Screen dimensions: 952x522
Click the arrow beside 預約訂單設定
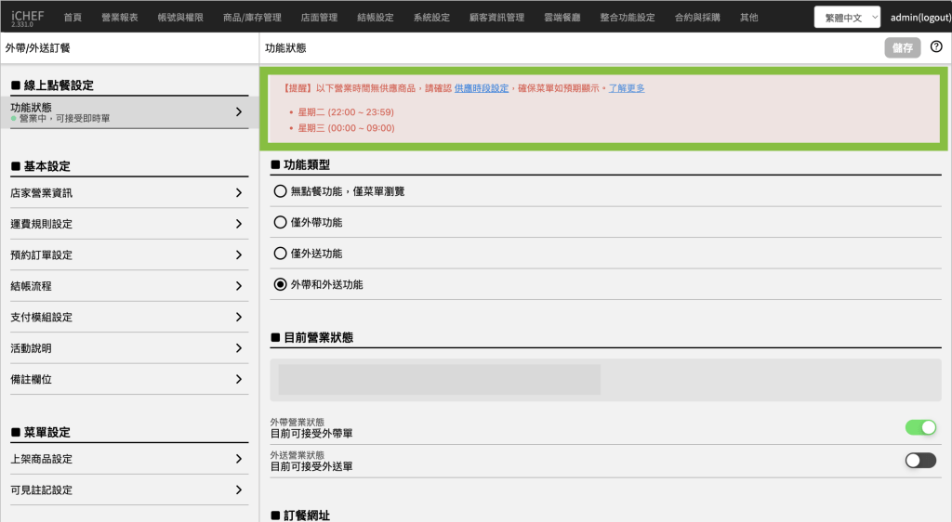click(239, 255)
